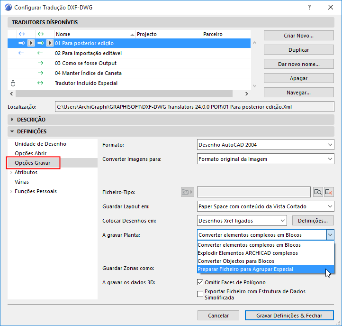This screenshot has width=342, height=326.
Task: Select Tradutor Incluído Especial row
Action: click(x=129, y=83)
